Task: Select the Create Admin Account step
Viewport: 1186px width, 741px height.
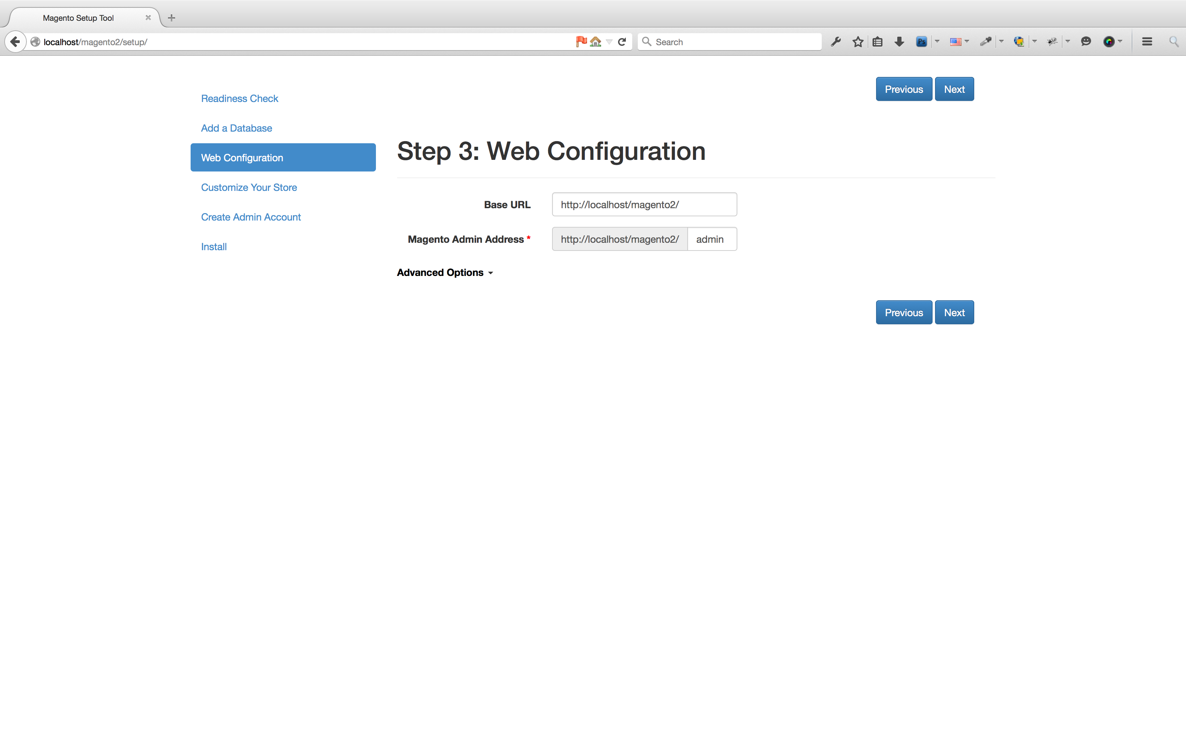Action: click(x=250, y=217)
